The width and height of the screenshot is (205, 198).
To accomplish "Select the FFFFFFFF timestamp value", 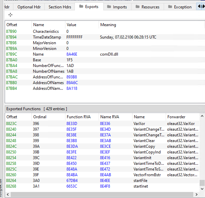I will [x=74, y=37].
